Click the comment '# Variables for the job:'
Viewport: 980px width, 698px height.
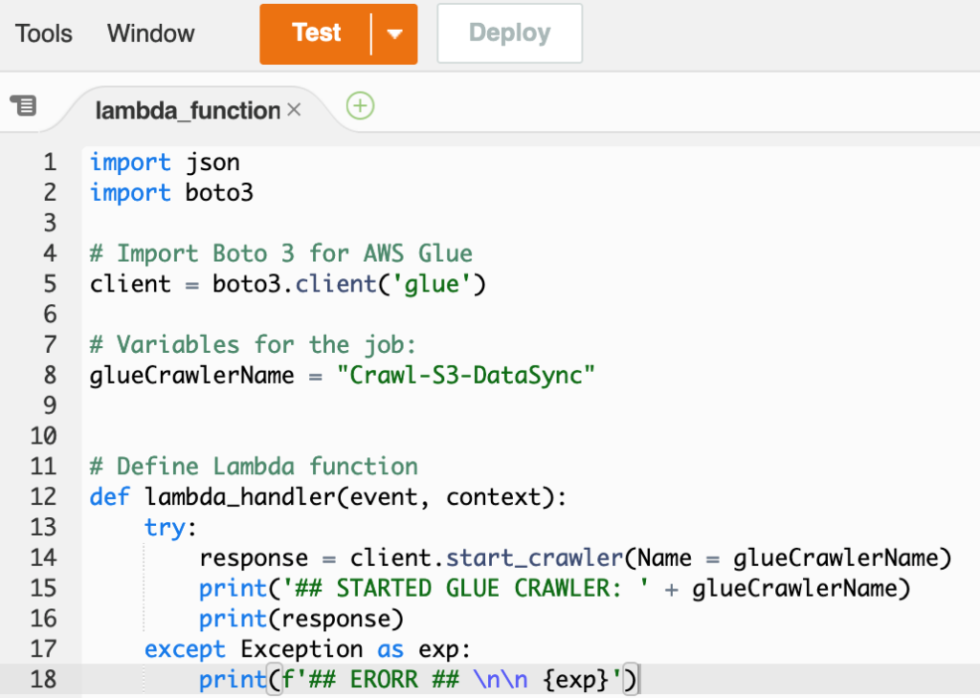pos(252,344)
